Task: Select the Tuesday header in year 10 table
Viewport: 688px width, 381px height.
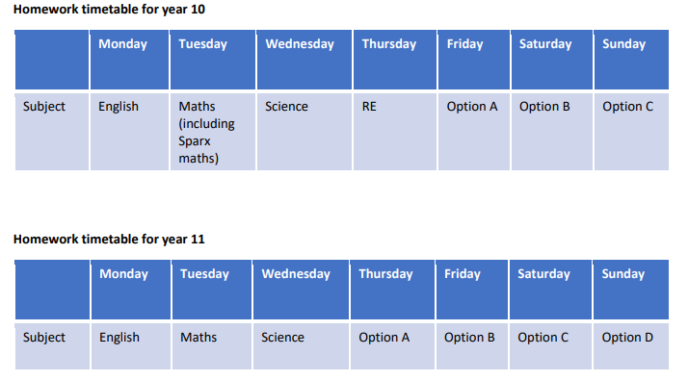Action: click(x=213, y=60)
